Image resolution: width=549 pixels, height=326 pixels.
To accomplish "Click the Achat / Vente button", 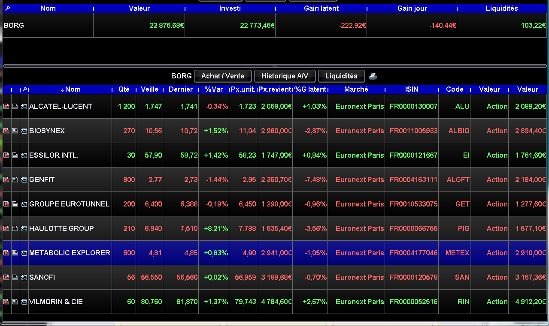I will pyautogui.click(x=223, y=76).
